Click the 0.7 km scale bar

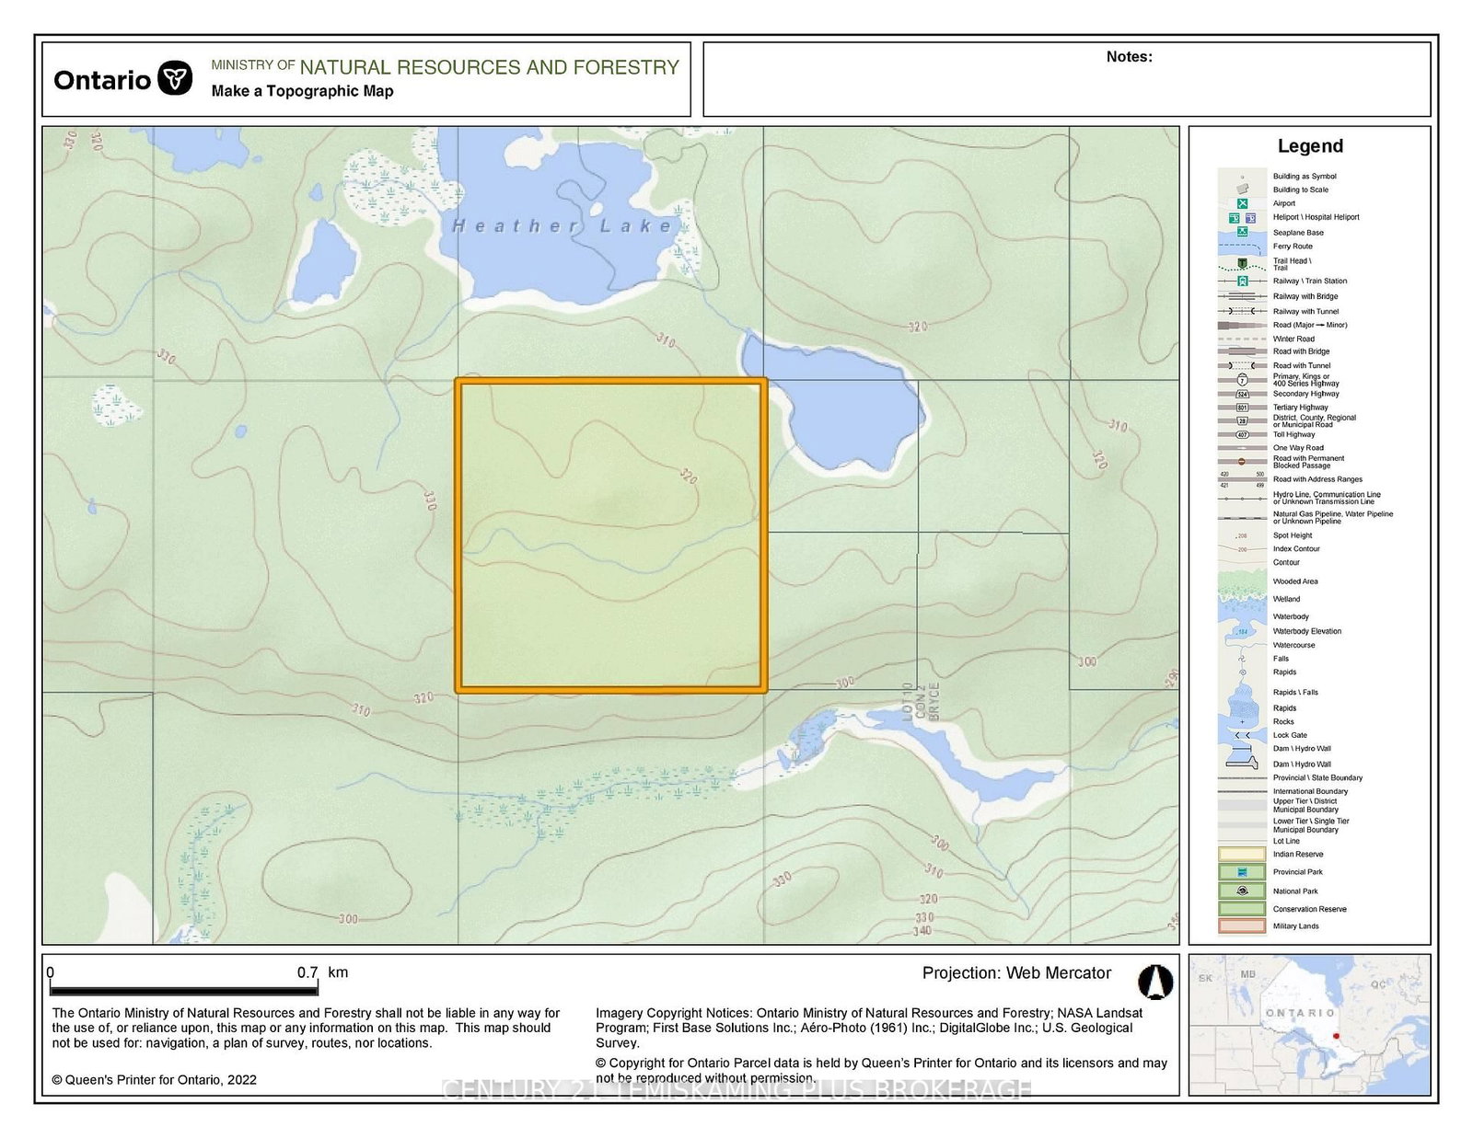(x=184, y=990)
